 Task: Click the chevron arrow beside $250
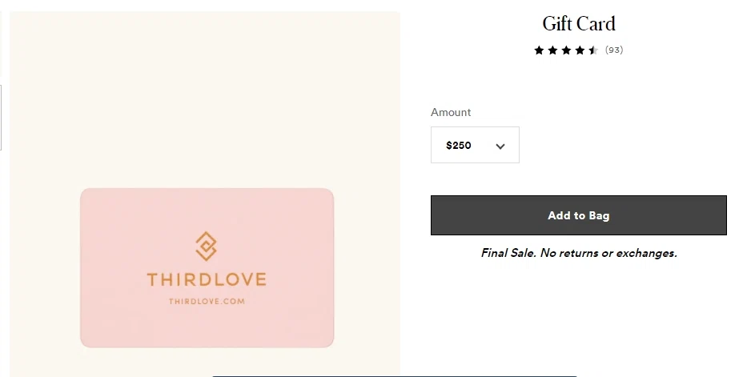(500, 146)
